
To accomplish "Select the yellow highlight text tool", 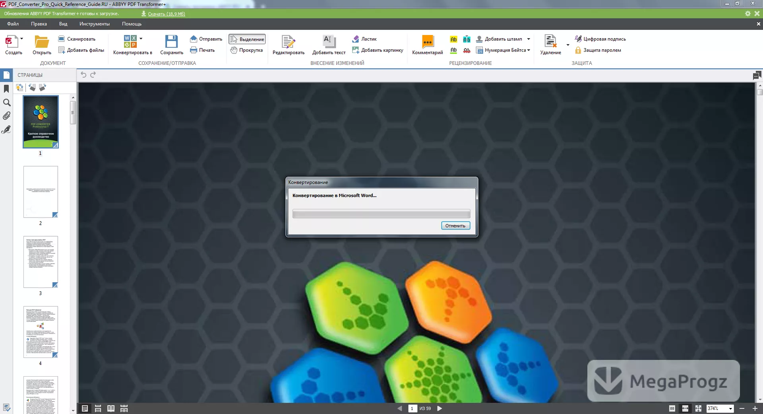I will 453,39.
